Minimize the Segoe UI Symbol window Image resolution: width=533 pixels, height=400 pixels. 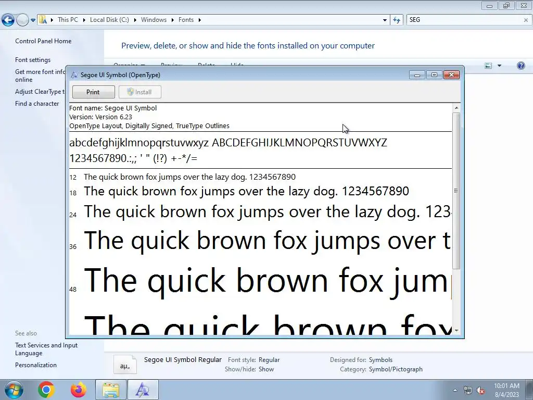coord(417,75)
